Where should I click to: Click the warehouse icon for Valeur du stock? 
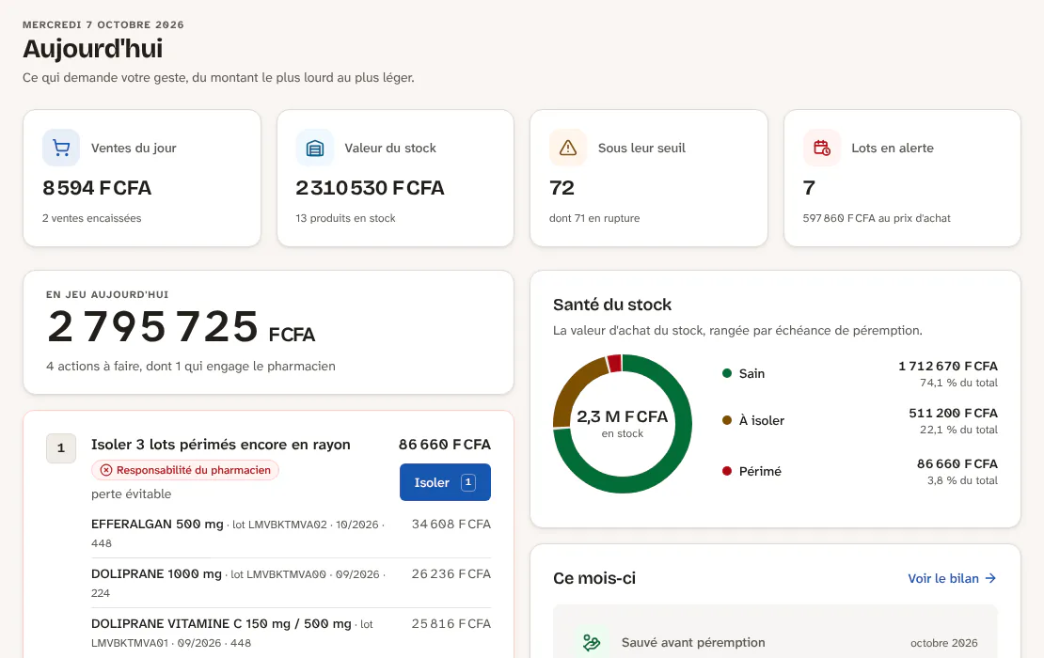[315, 148]
